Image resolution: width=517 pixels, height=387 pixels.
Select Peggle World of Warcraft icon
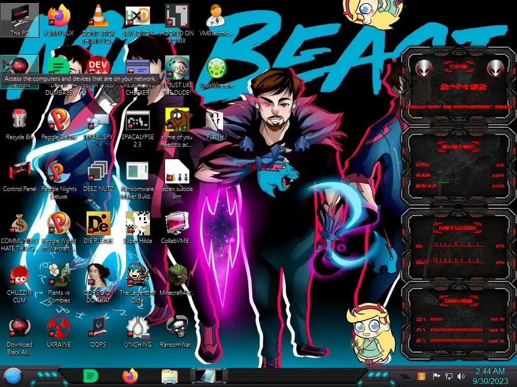(59, 232)
